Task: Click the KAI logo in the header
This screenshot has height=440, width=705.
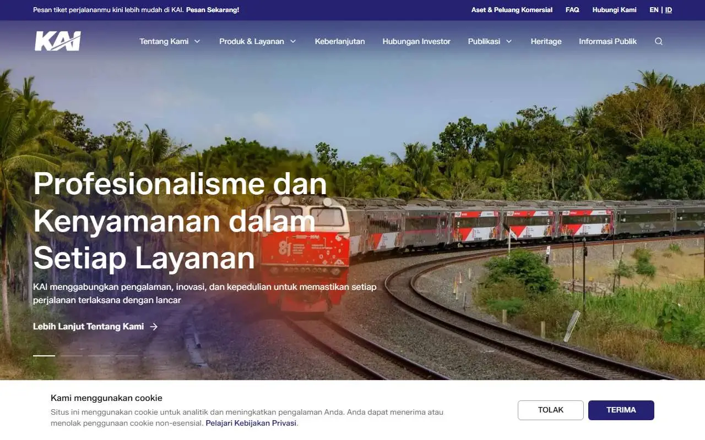Action: click(58, 41)
